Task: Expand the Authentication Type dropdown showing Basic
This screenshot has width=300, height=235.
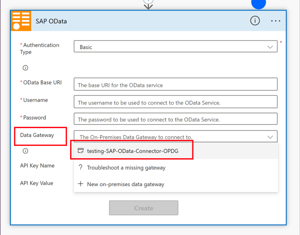Action: (175, 47)
